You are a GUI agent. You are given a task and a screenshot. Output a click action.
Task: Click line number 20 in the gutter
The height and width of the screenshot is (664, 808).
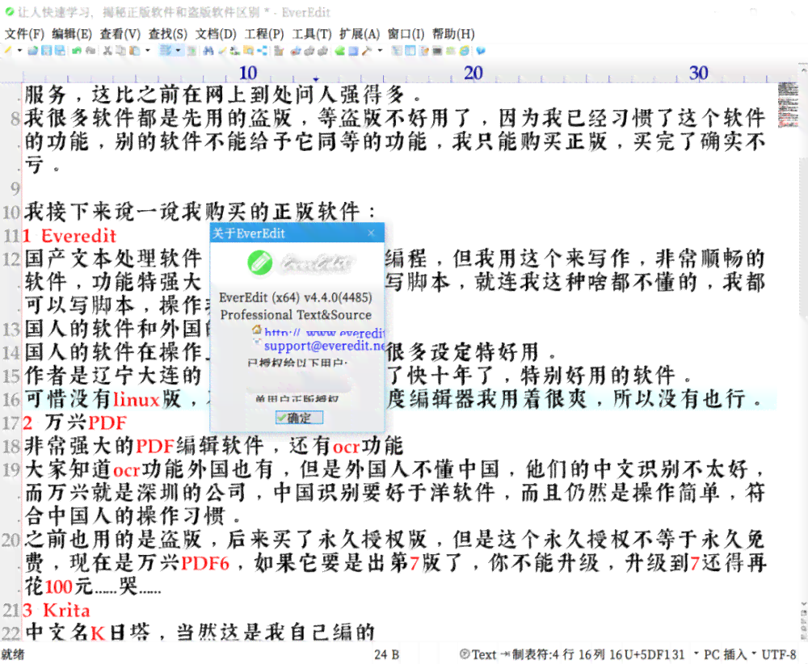point(11,540)
